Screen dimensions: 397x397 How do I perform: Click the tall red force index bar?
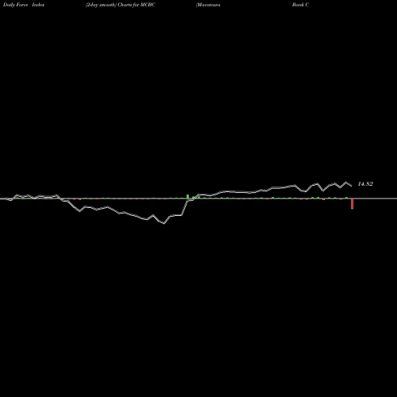(352, 203)
